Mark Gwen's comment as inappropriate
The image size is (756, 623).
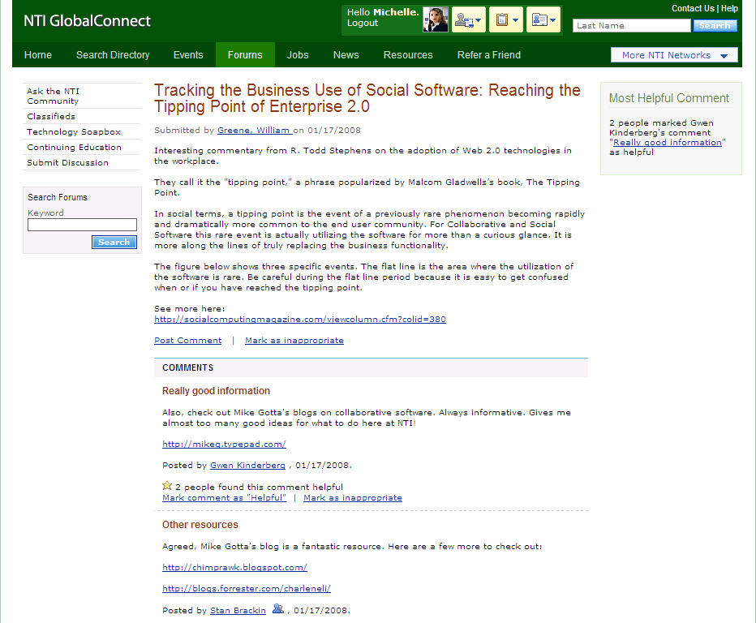(x=352, y=497)
